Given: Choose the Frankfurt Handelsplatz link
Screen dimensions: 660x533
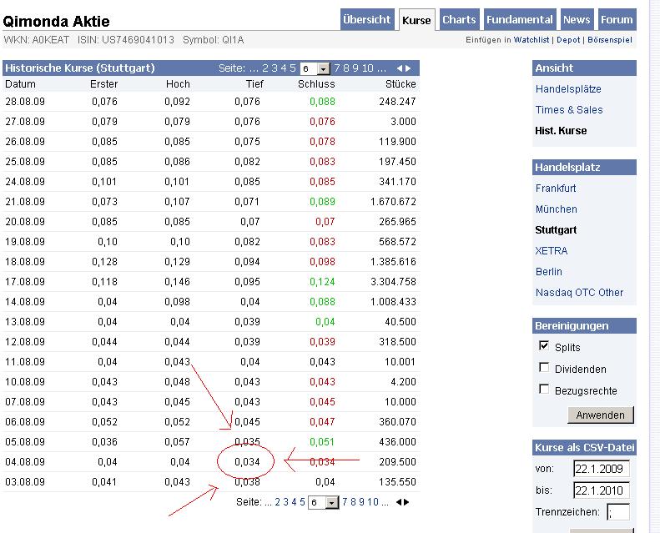Looking at the screenshot, I should point(556,188).
